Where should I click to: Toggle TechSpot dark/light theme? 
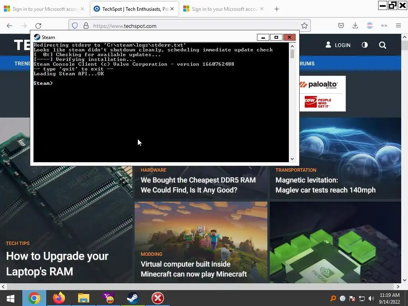(x=365, y=45)
